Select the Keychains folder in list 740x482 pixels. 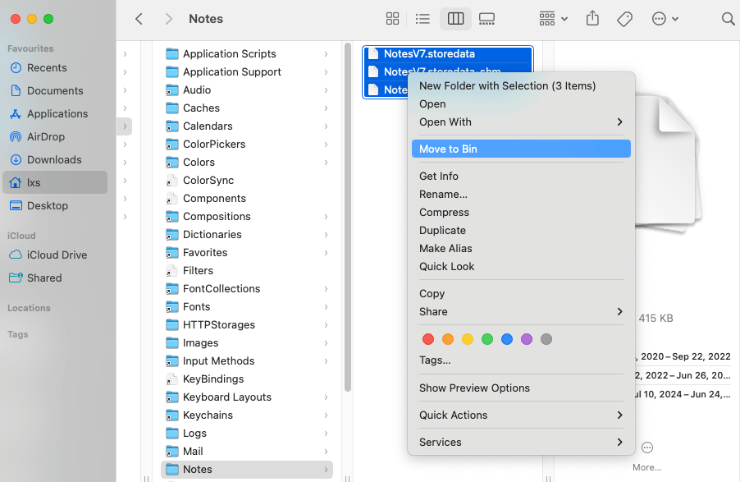coord(208,415)
